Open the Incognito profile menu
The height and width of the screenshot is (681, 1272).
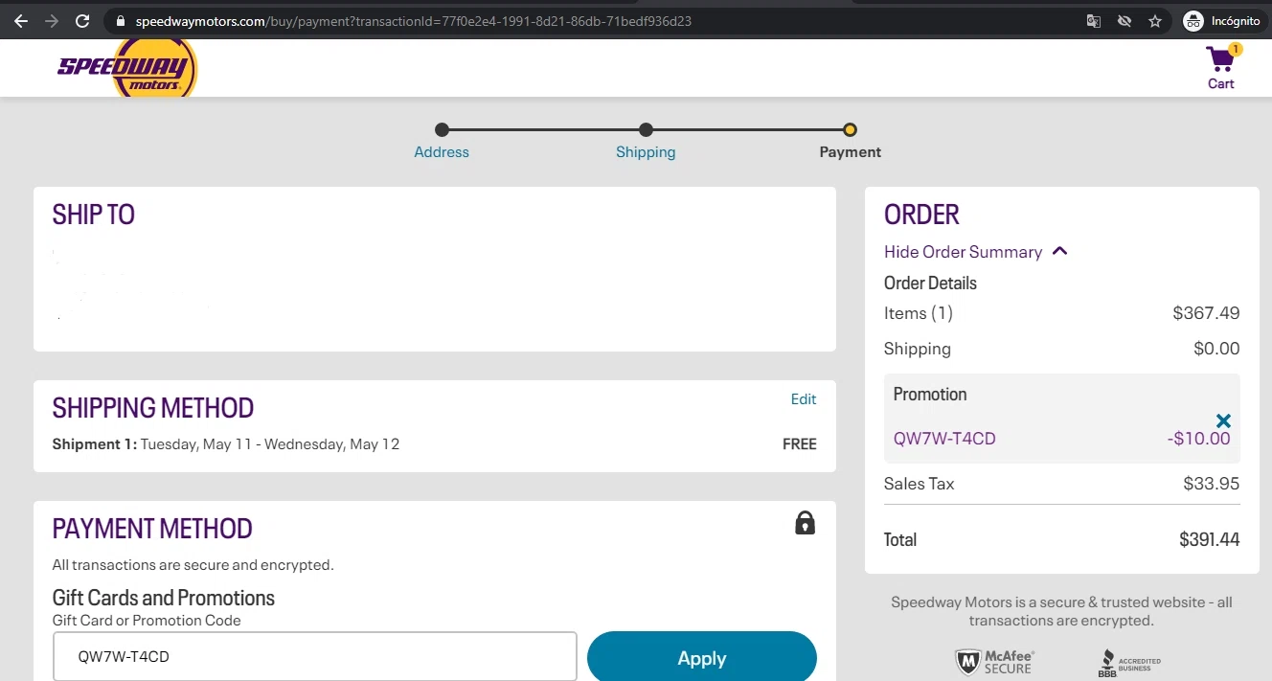(x=1222, y=21)
